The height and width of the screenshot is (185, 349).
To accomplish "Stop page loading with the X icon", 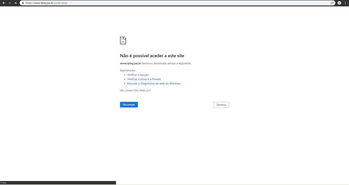I will pyautogui.click(x=16, y=3).
